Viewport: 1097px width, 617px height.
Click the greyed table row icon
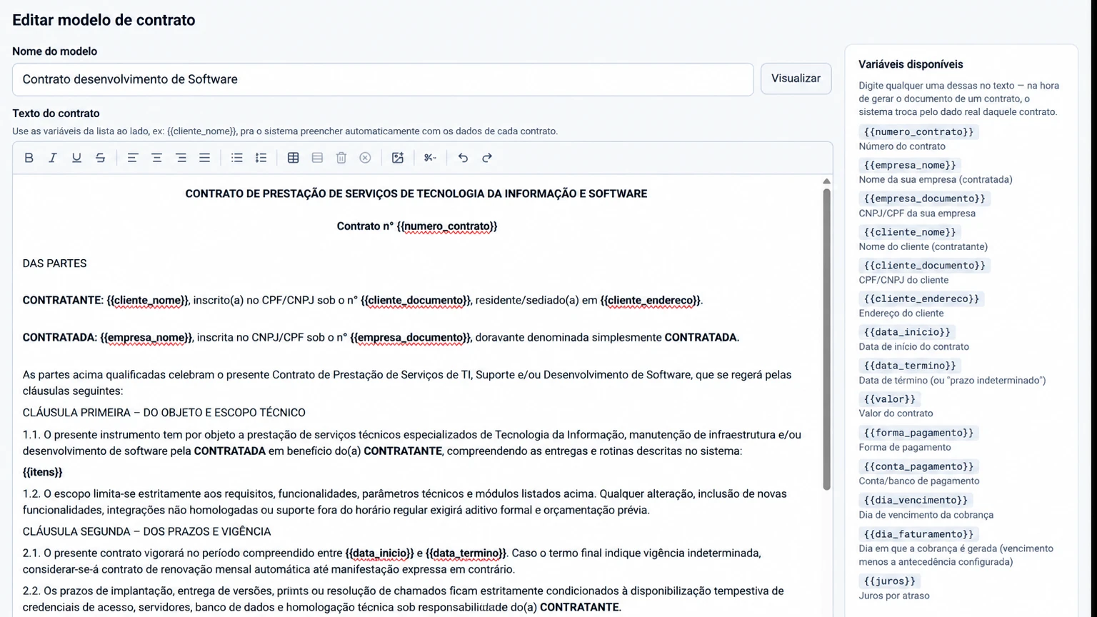[x=317, y=158]
